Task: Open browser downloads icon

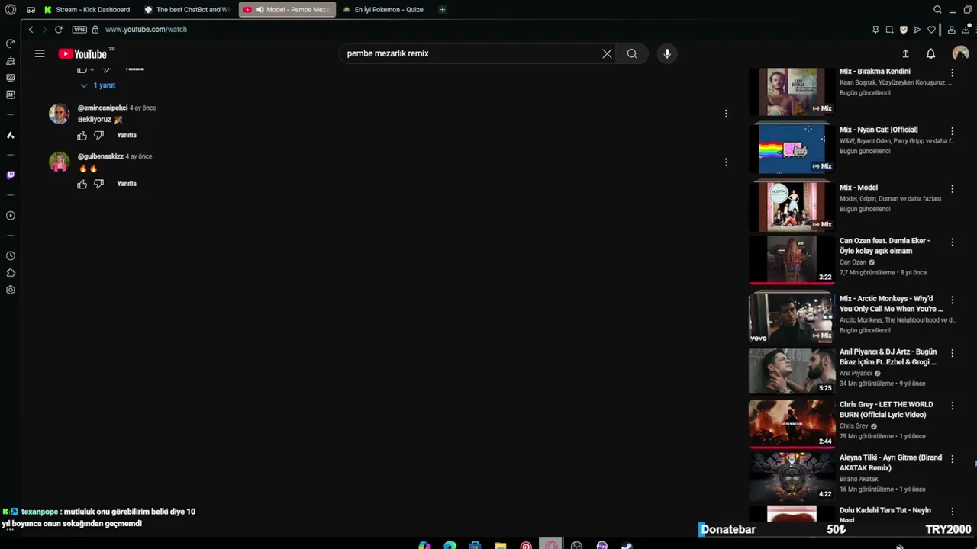Action: [966, 29]
